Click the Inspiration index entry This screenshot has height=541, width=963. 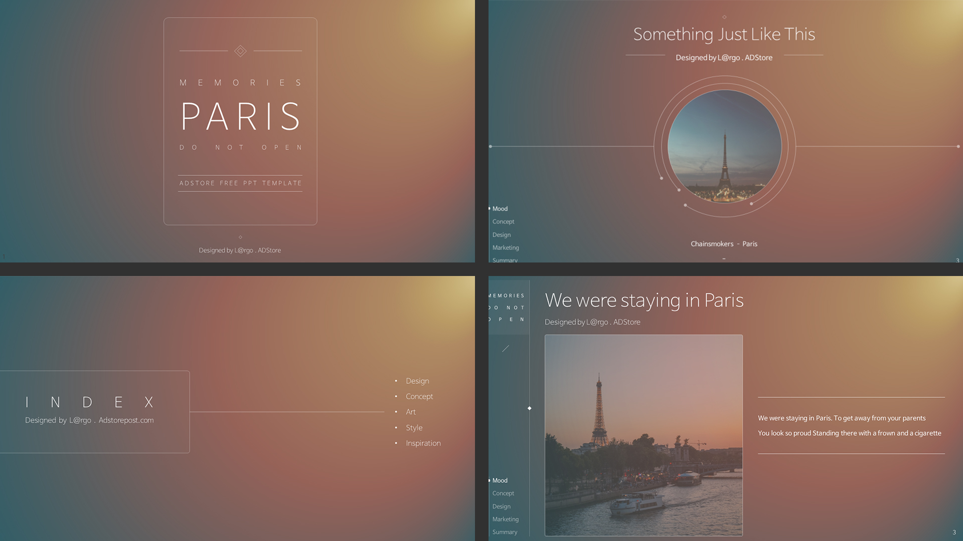click(x=423, y=443)
